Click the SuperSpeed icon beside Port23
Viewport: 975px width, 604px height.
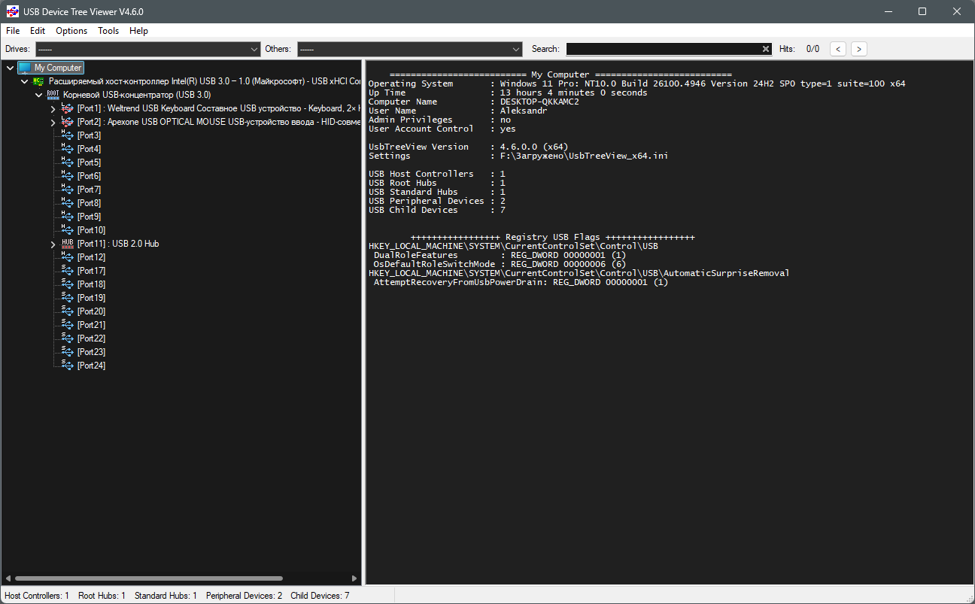(x=68, y=352)
